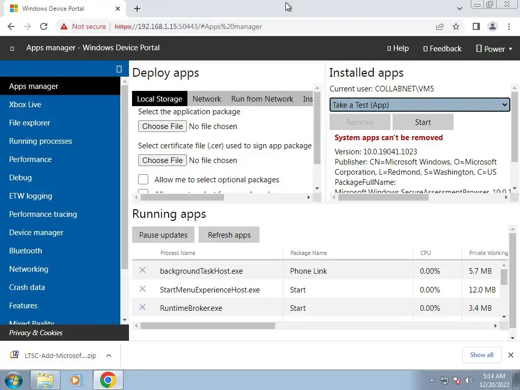Click the Running apps horizontal scrollbar
Image resolution: width=520 pixels, height=390 pixels.
(208, 326)
